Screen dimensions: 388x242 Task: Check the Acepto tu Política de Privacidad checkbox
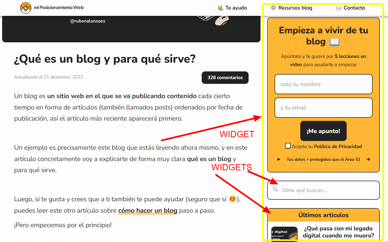(x=288, y=145)
